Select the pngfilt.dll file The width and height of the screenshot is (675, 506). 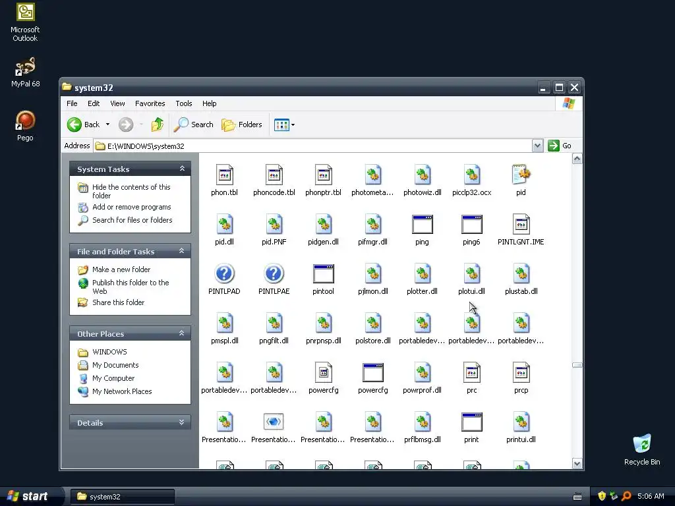tap(274, 328)
